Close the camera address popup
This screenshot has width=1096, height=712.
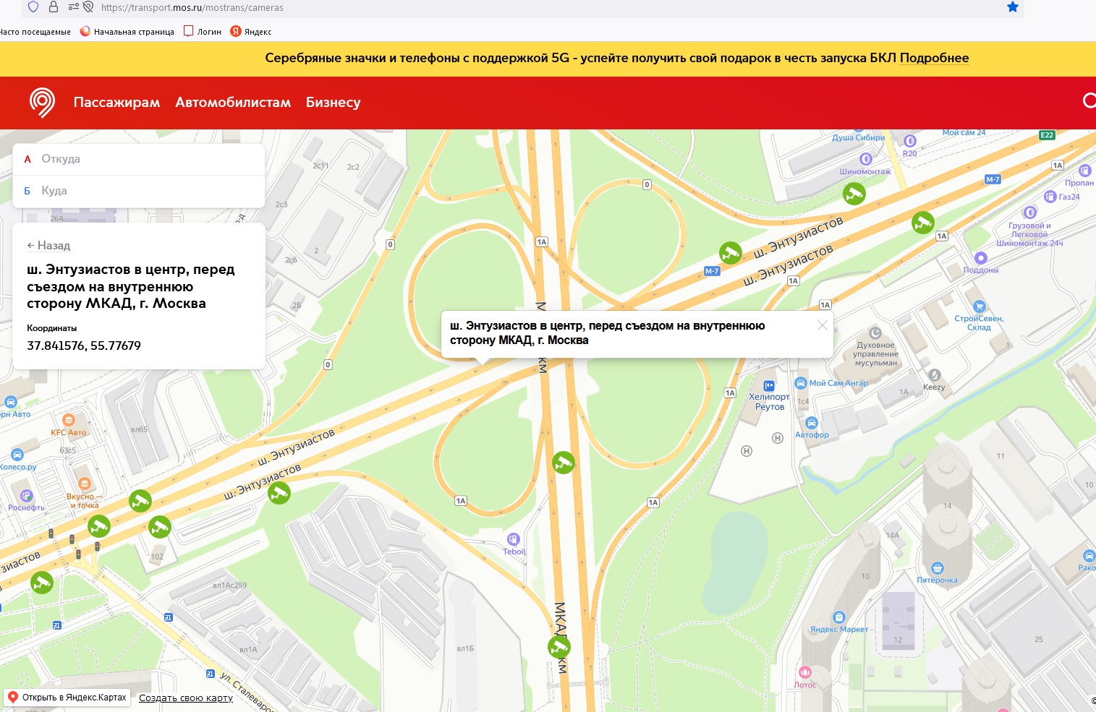click(x=822, y=325)
